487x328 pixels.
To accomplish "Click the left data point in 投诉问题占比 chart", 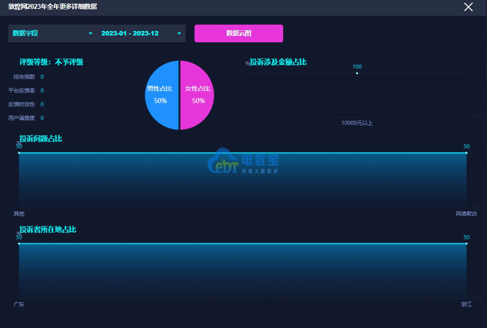I will pos(19,153).
